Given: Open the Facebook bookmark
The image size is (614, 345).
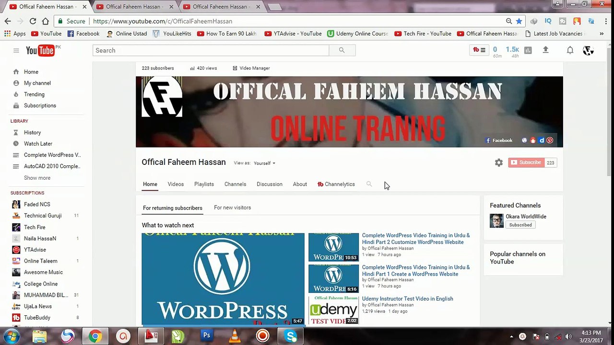Looking at the screenshot, I should (x=83, y=34).
